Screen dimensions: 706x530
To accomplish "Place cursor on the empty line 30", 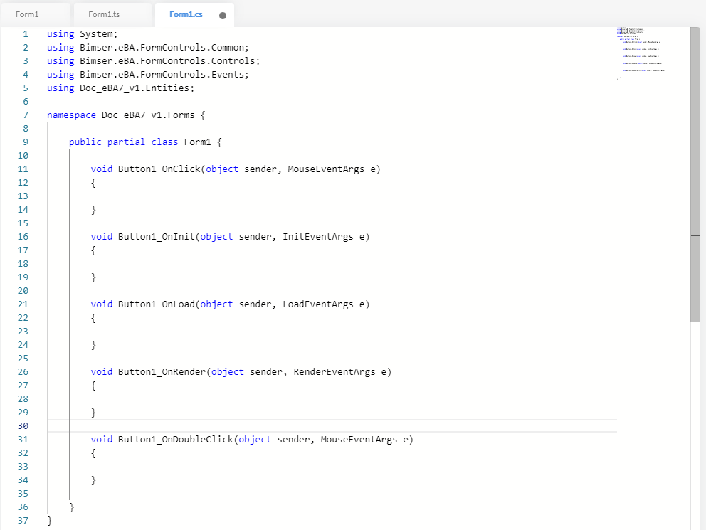I will pos(285,426).
